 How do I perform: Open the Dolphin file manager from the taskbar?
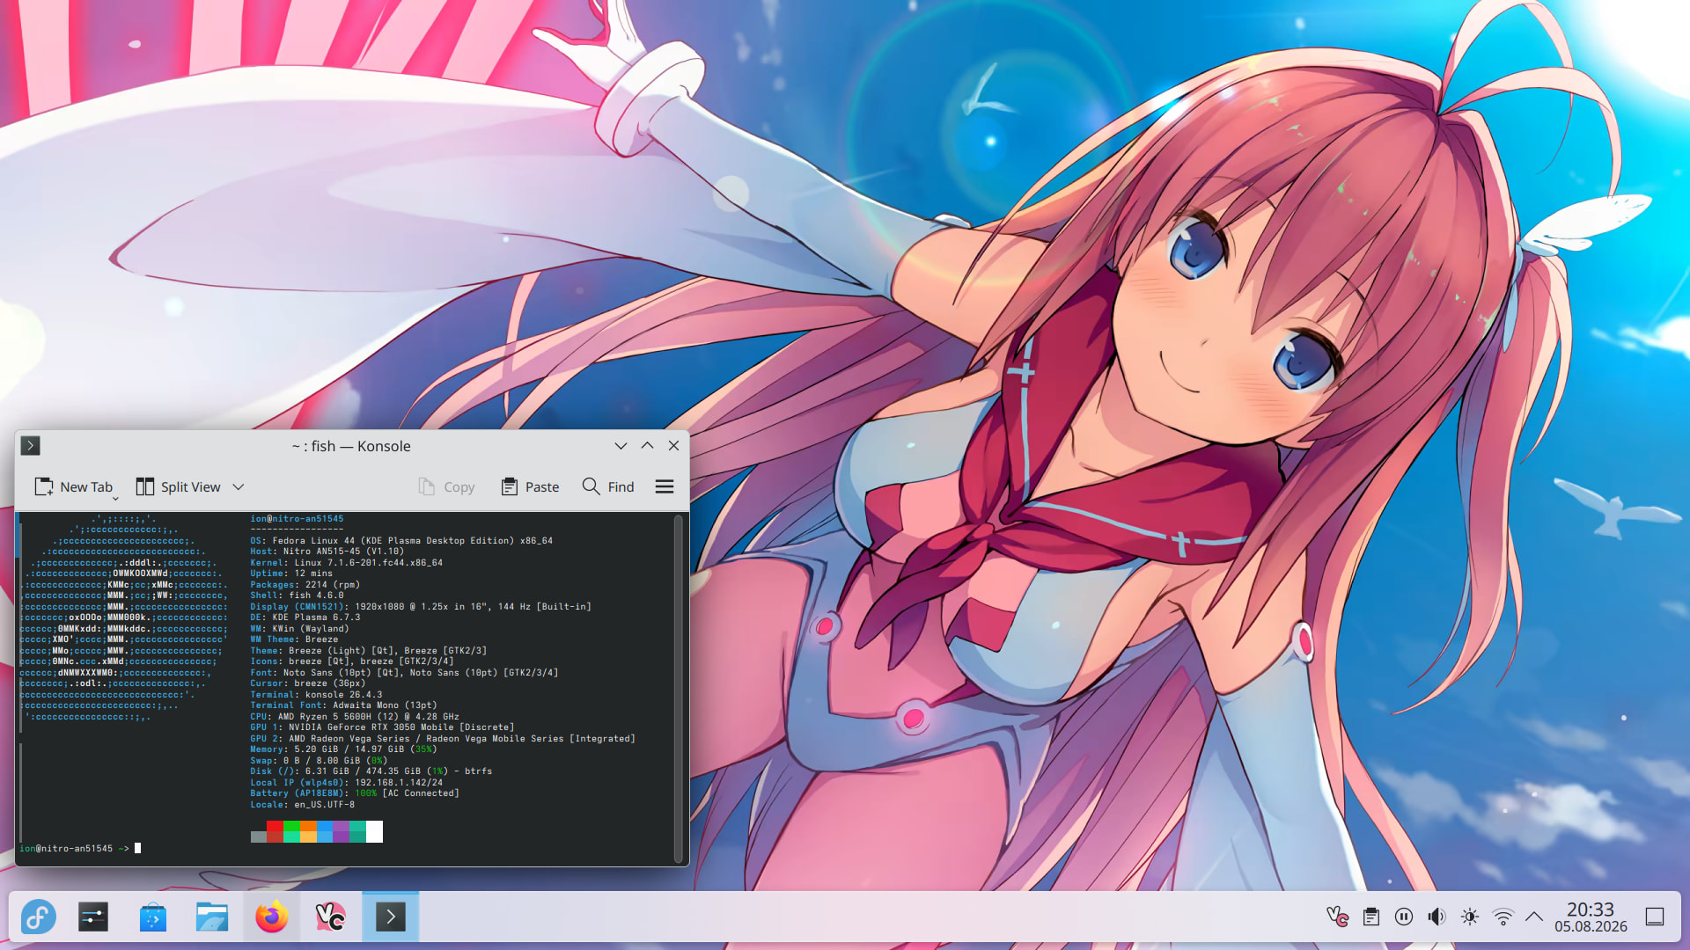click(x=212, y=917)
